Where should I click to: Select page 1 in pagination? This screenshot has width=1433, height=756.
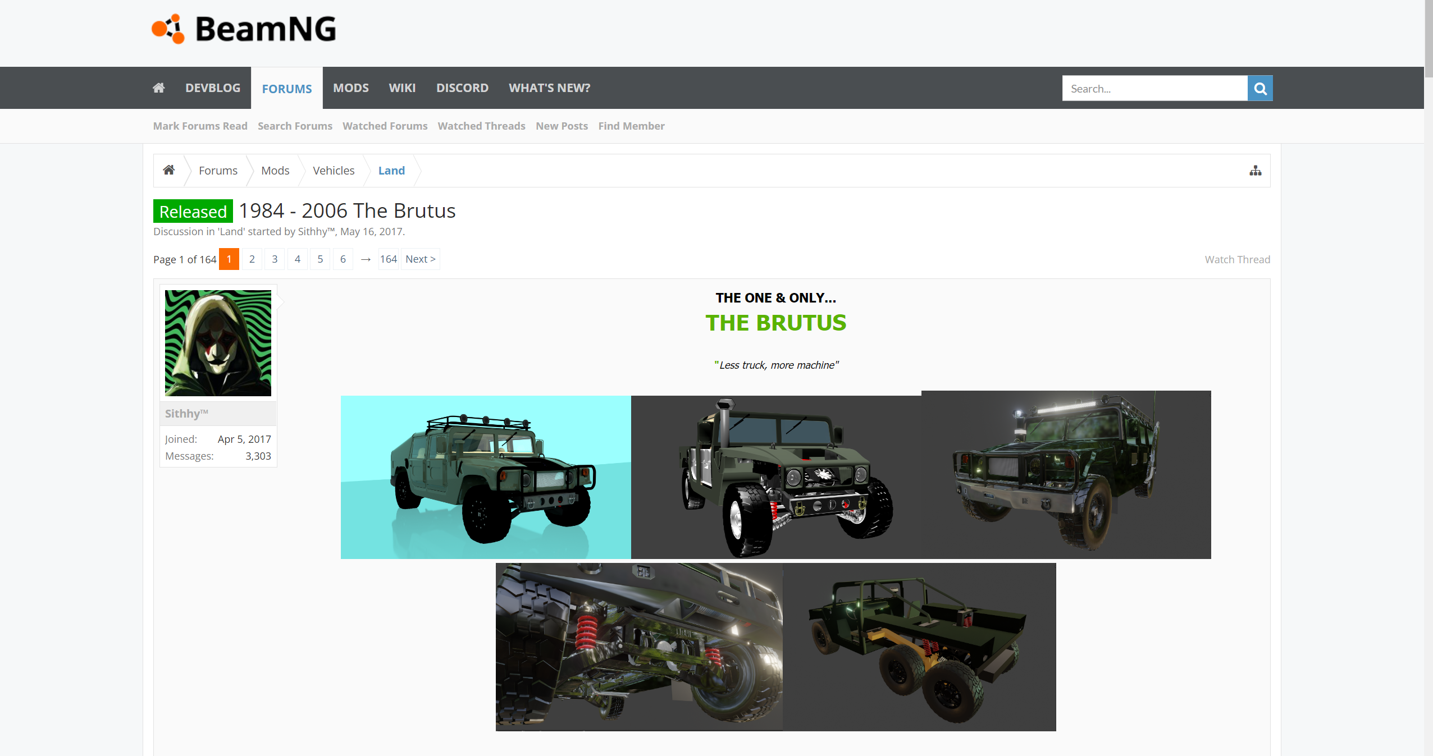(x=229, y=259)
